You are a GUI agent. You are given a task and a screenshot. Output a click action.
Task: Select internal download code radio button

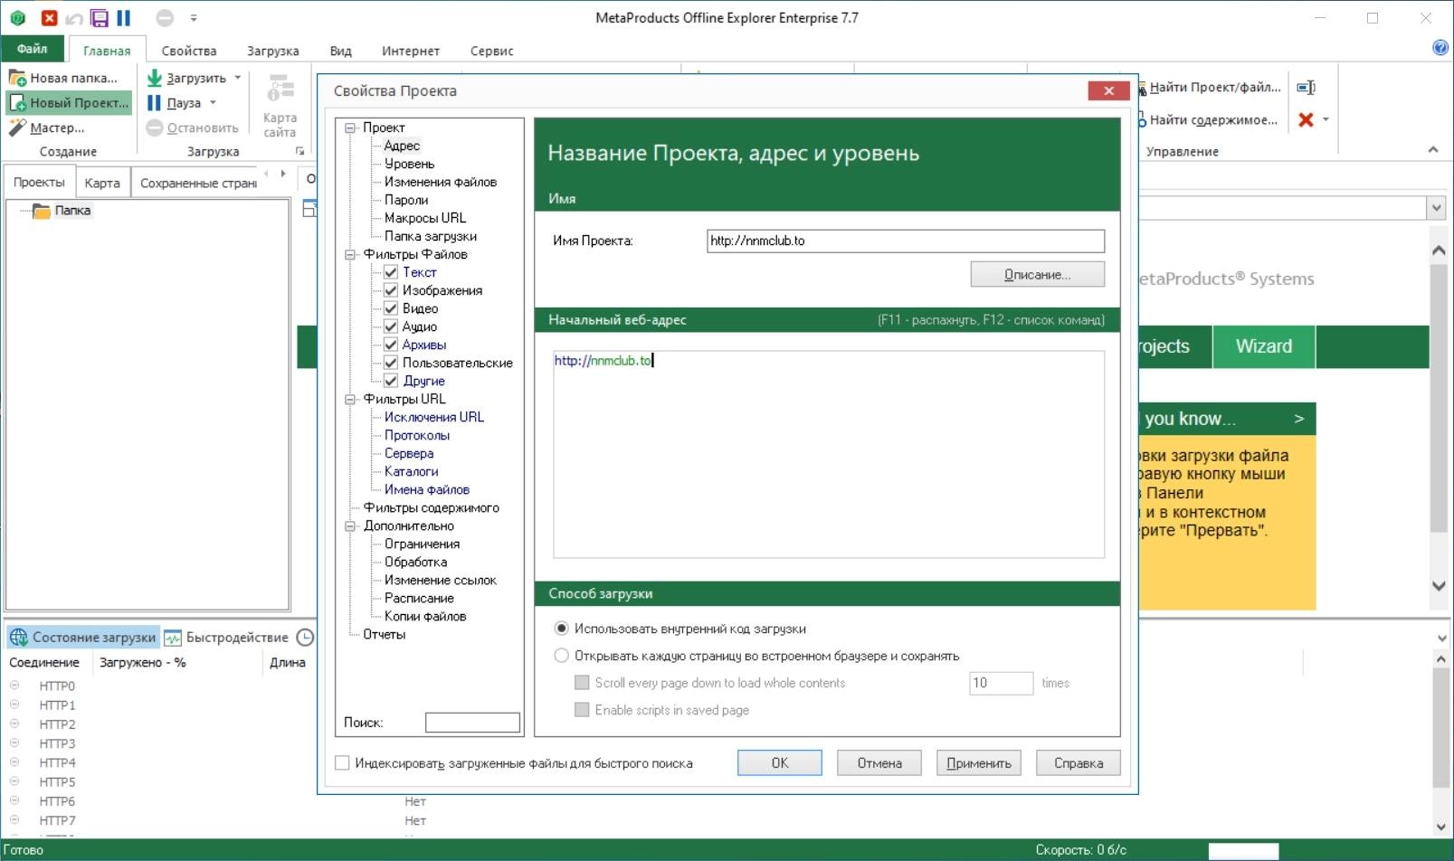(561, 629)
